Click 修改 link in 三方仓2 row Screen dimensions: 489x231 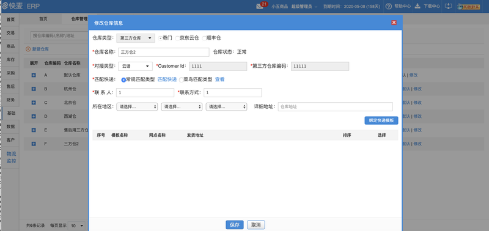tap(417, 144)
